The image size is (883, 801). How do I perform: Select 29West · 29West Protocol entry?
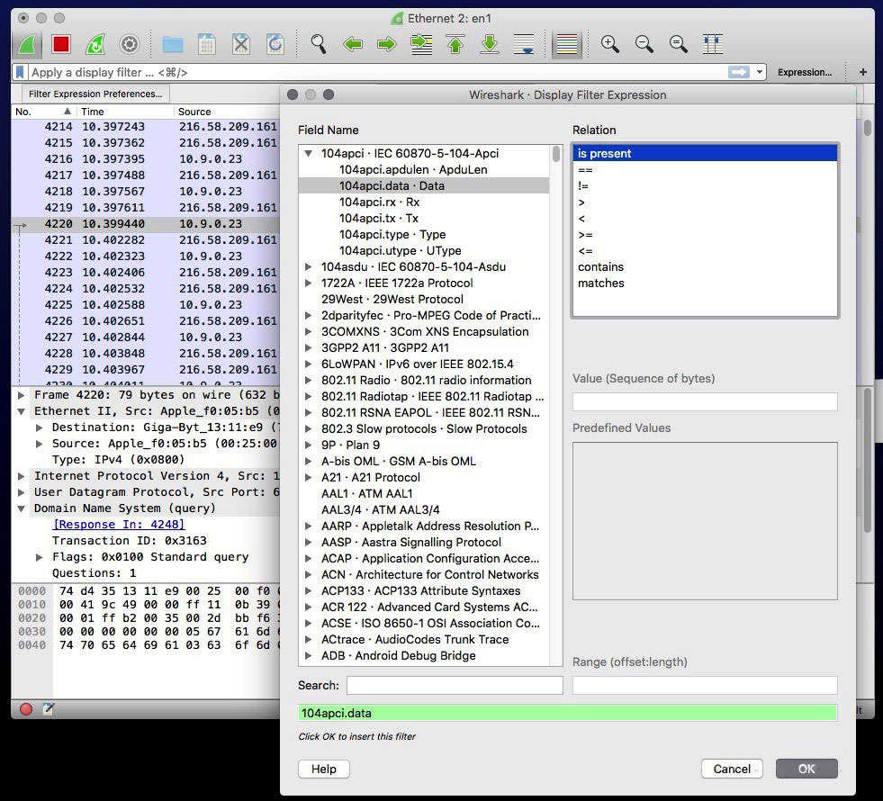(424, 300)
